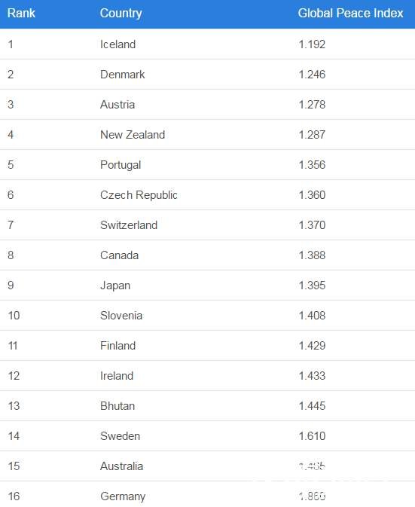Click the Country column header

point(121,14)
